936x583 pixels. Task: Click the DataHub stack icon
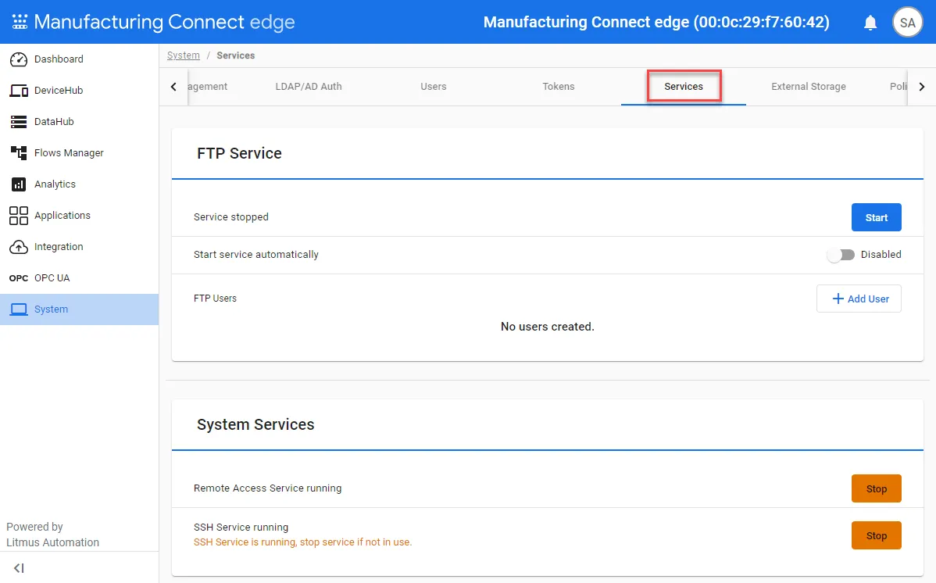[19, 122]
